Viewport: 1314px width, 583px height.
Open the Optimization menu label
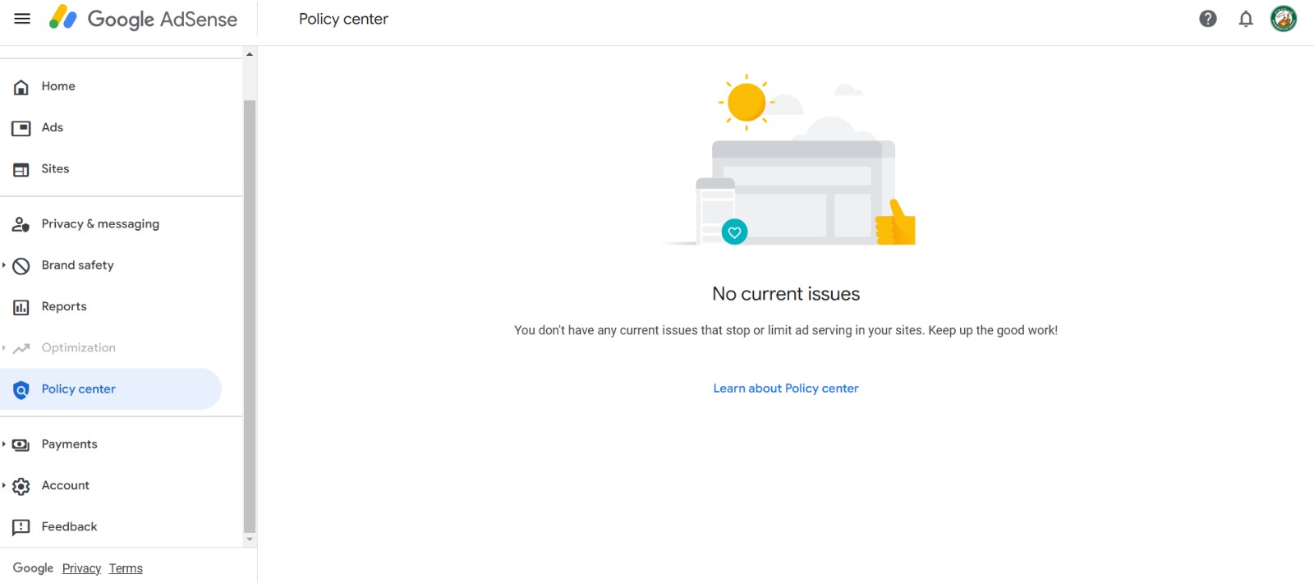[79, 348]
